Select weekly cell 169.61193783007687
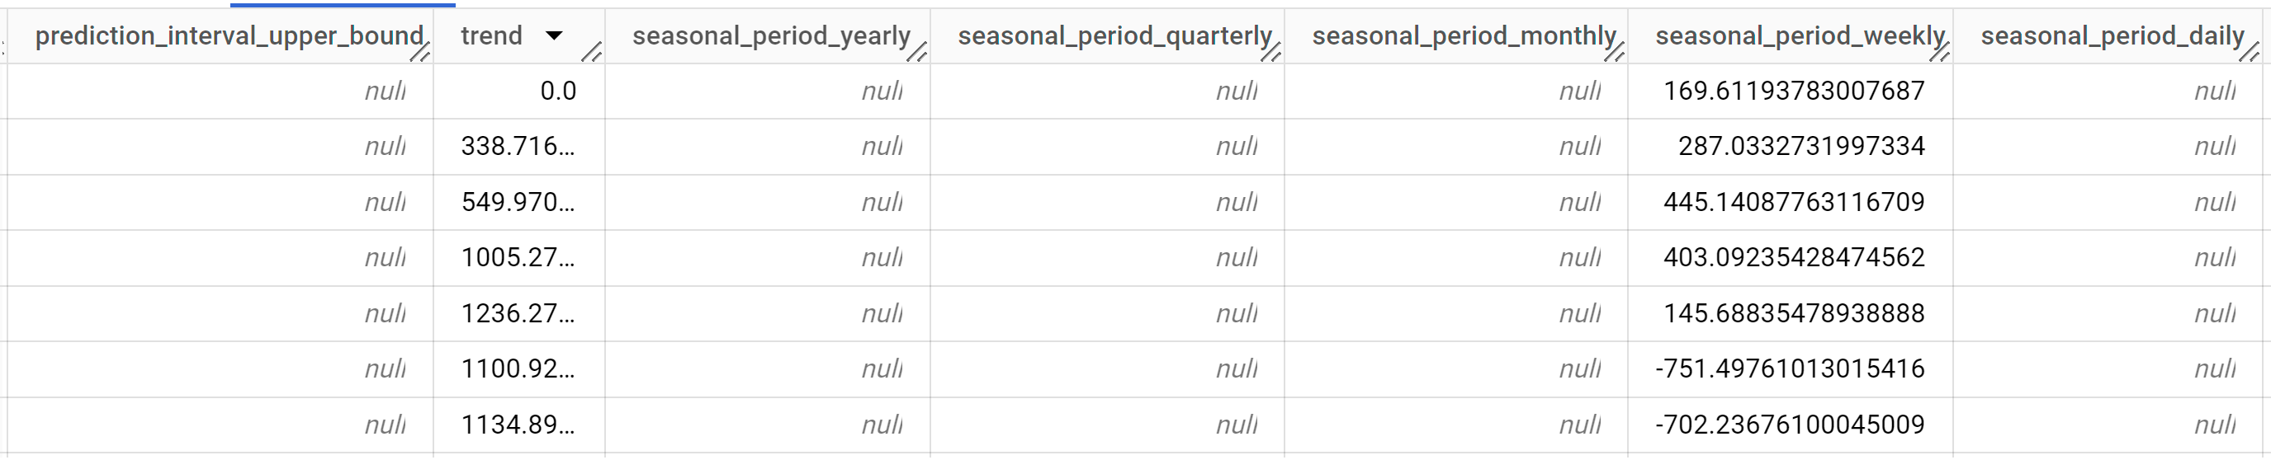The height and width of the screenshot is (460, 2271). pyautogui.click(x=1793, y=92)
